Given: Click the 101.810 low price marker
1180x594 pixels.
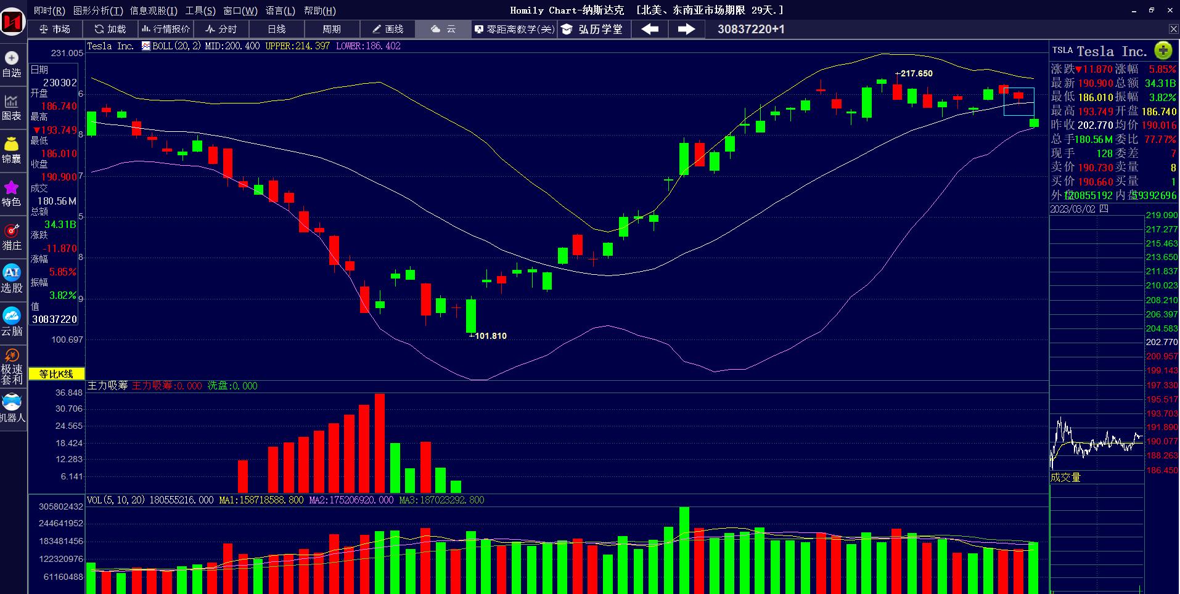Looking at the screenshot, I should point(488,336).
